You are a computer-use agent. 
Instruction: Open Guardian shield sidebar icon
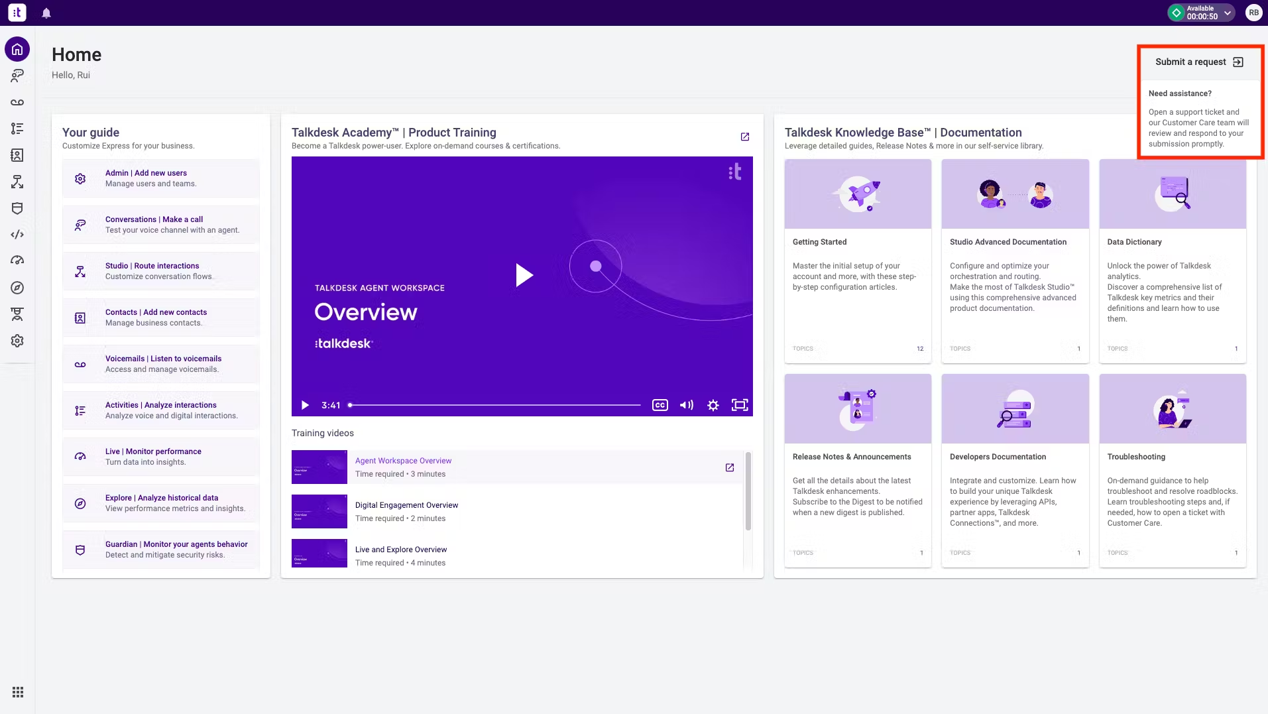pyautogui.click(x=17, y=208)
